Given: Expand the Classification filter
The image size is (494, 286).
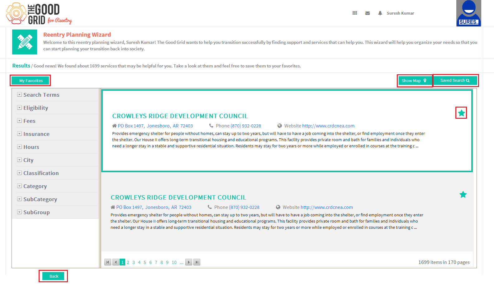Looking at the screenshot, I should [x=19, y=173].
